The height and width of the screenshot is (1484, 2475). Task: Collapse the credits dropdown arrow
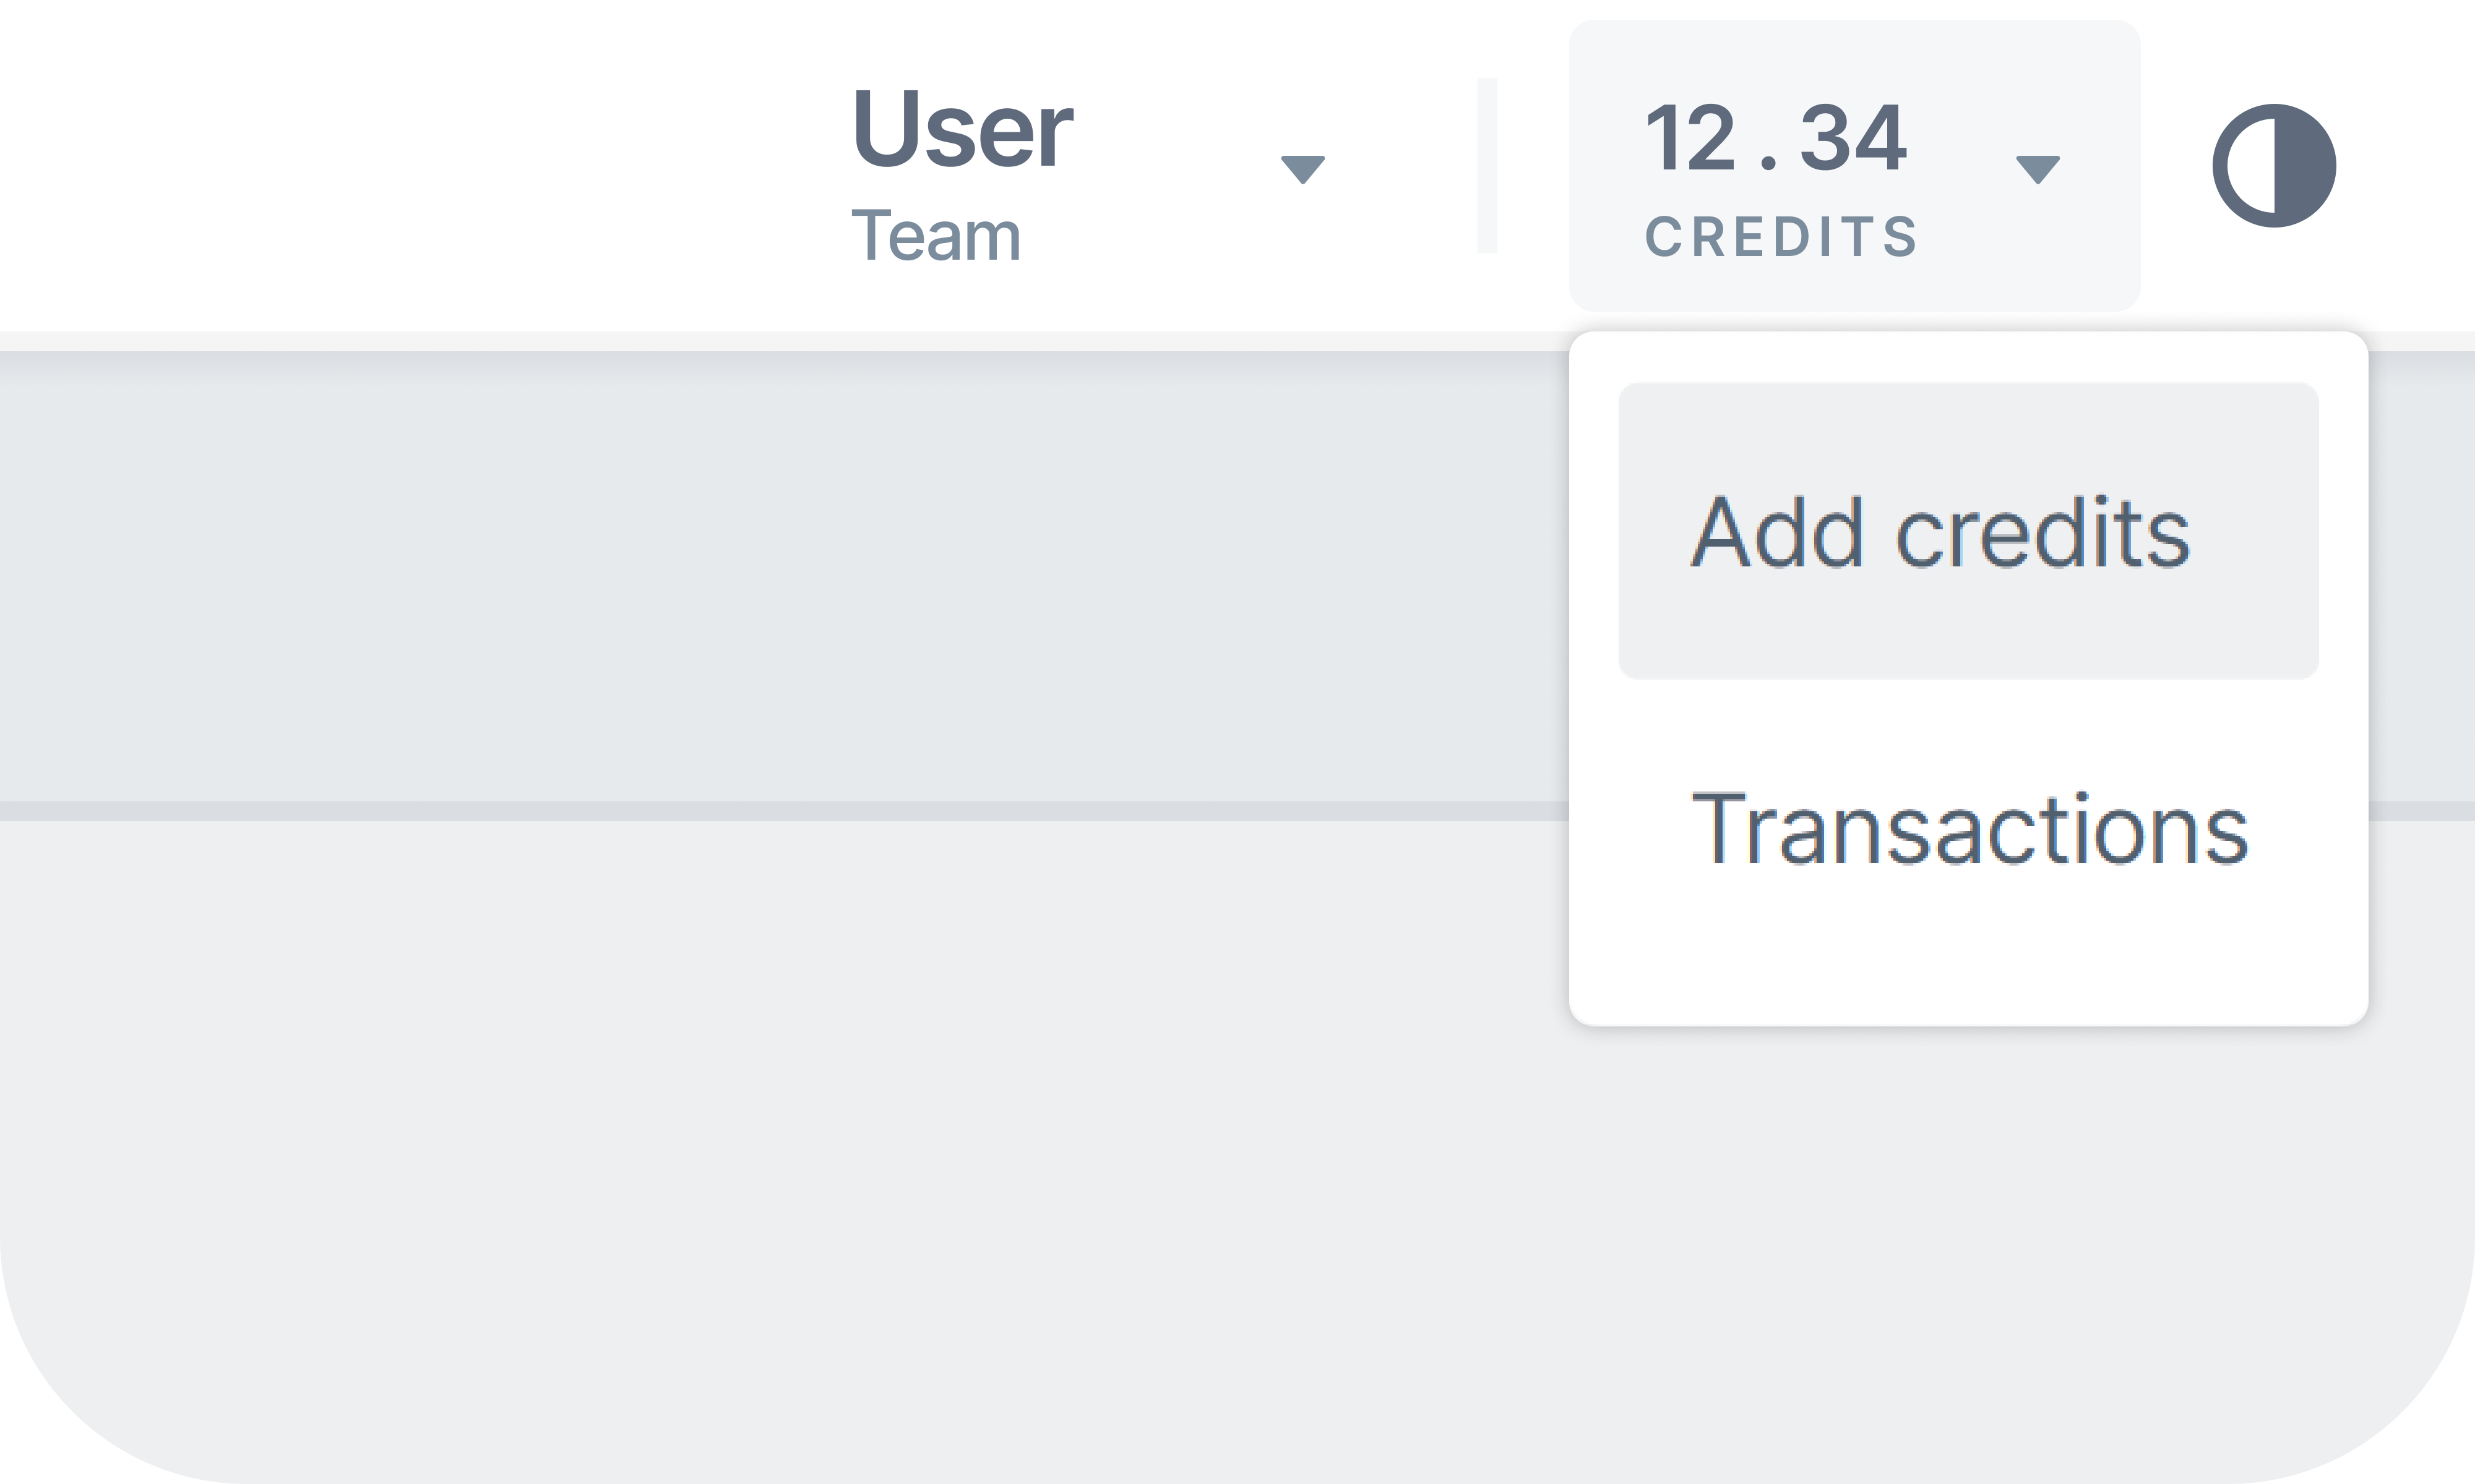click(2038, 169)
